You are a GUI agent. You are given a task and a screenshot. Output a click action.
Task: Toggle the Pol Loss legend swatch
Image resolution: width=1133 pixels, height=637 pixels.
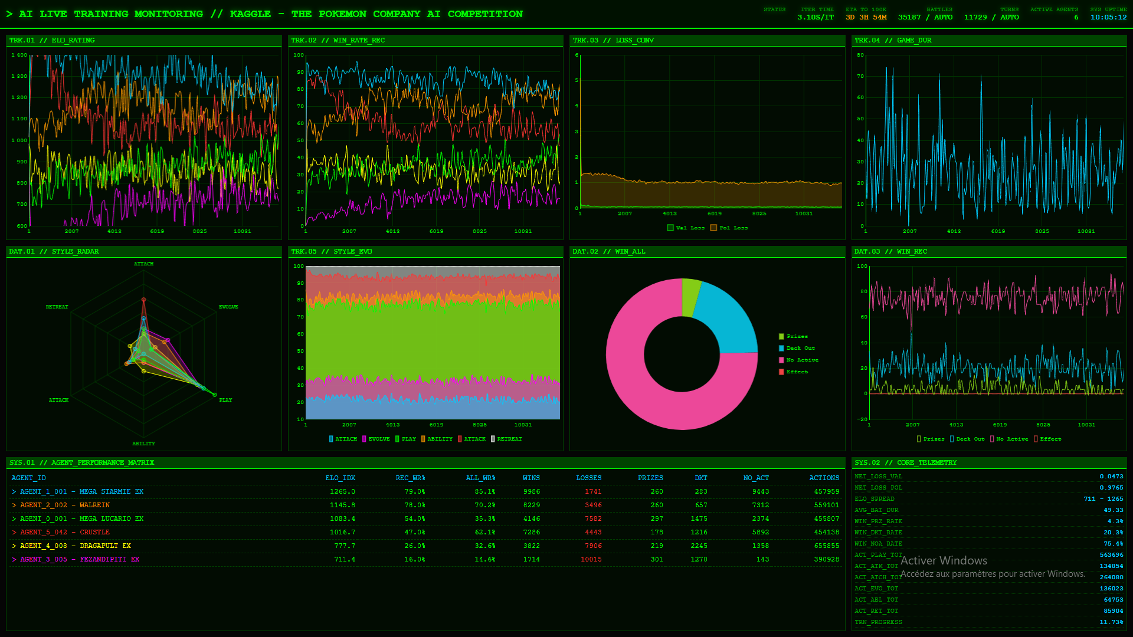coord(713,228)
